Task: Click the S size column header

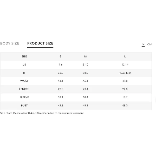Action: [x=61, y=56]
